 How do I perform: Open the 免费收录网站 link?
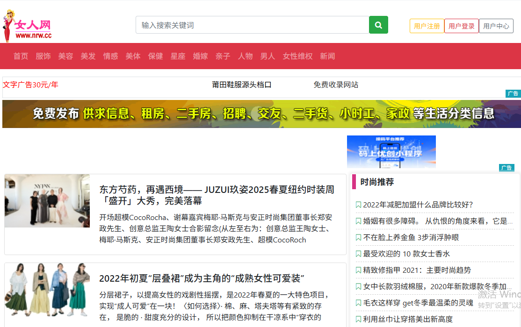[x=336, y=85]
